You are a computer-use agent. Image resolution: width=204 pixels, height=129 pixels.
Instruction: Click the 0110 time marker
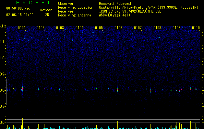coord(196,28)
